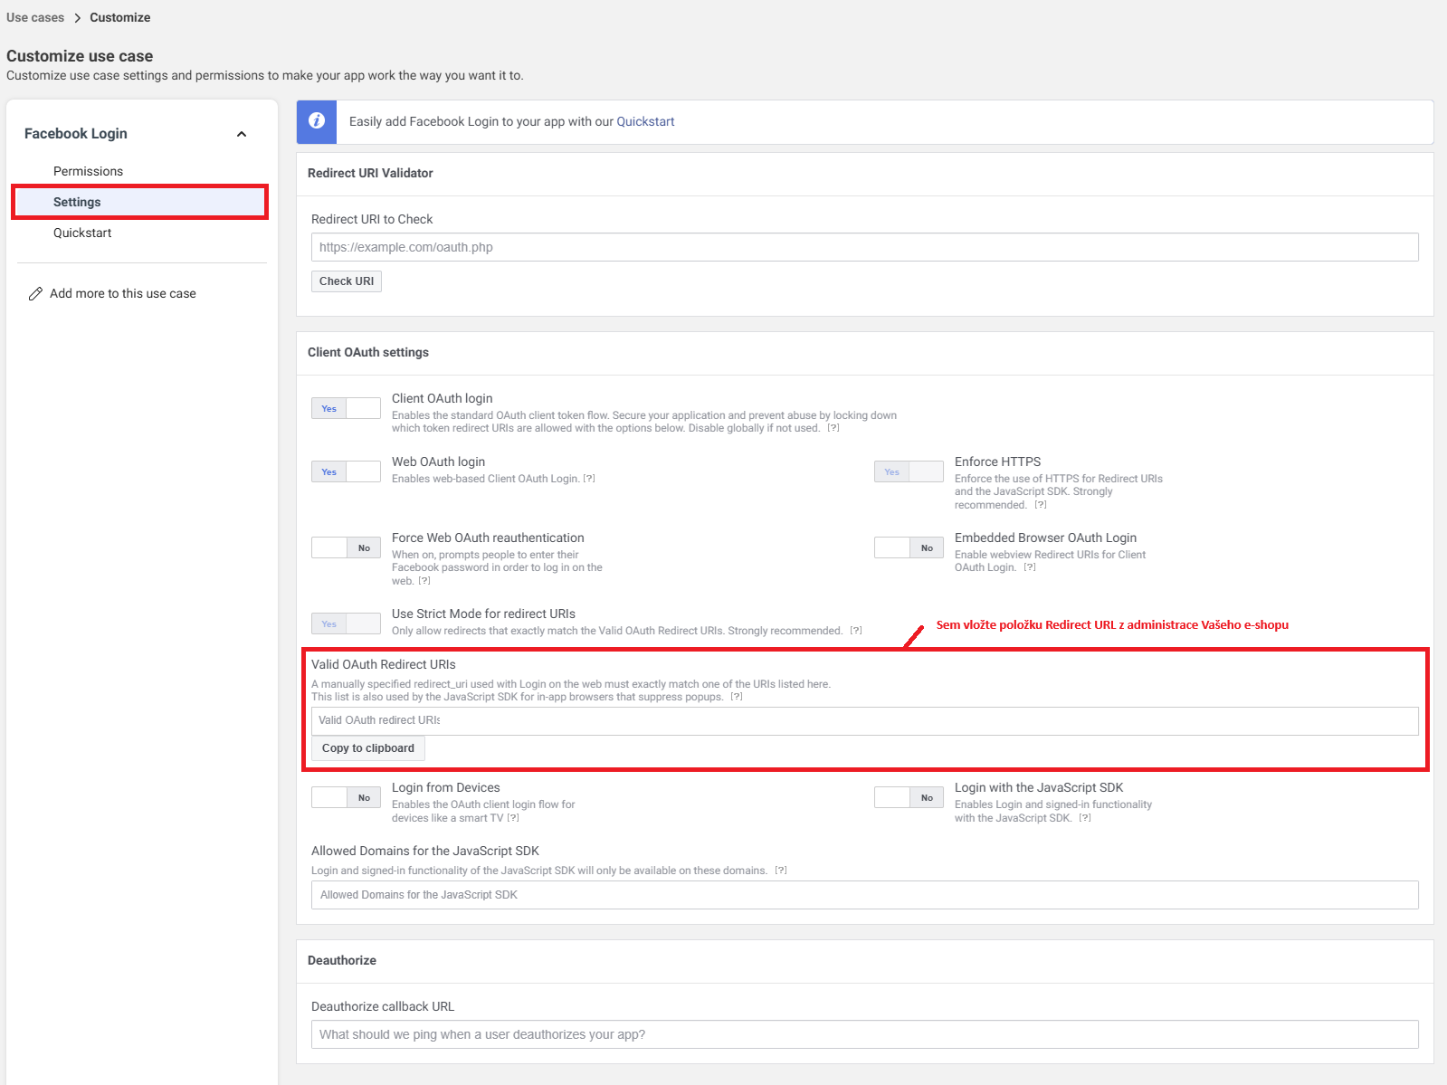Image resolution: width=1447 pixels, height=1085 pixels.
Task: Open help tooltip for Force Web OAuth reauthentication
Action: tap(424, 581)
